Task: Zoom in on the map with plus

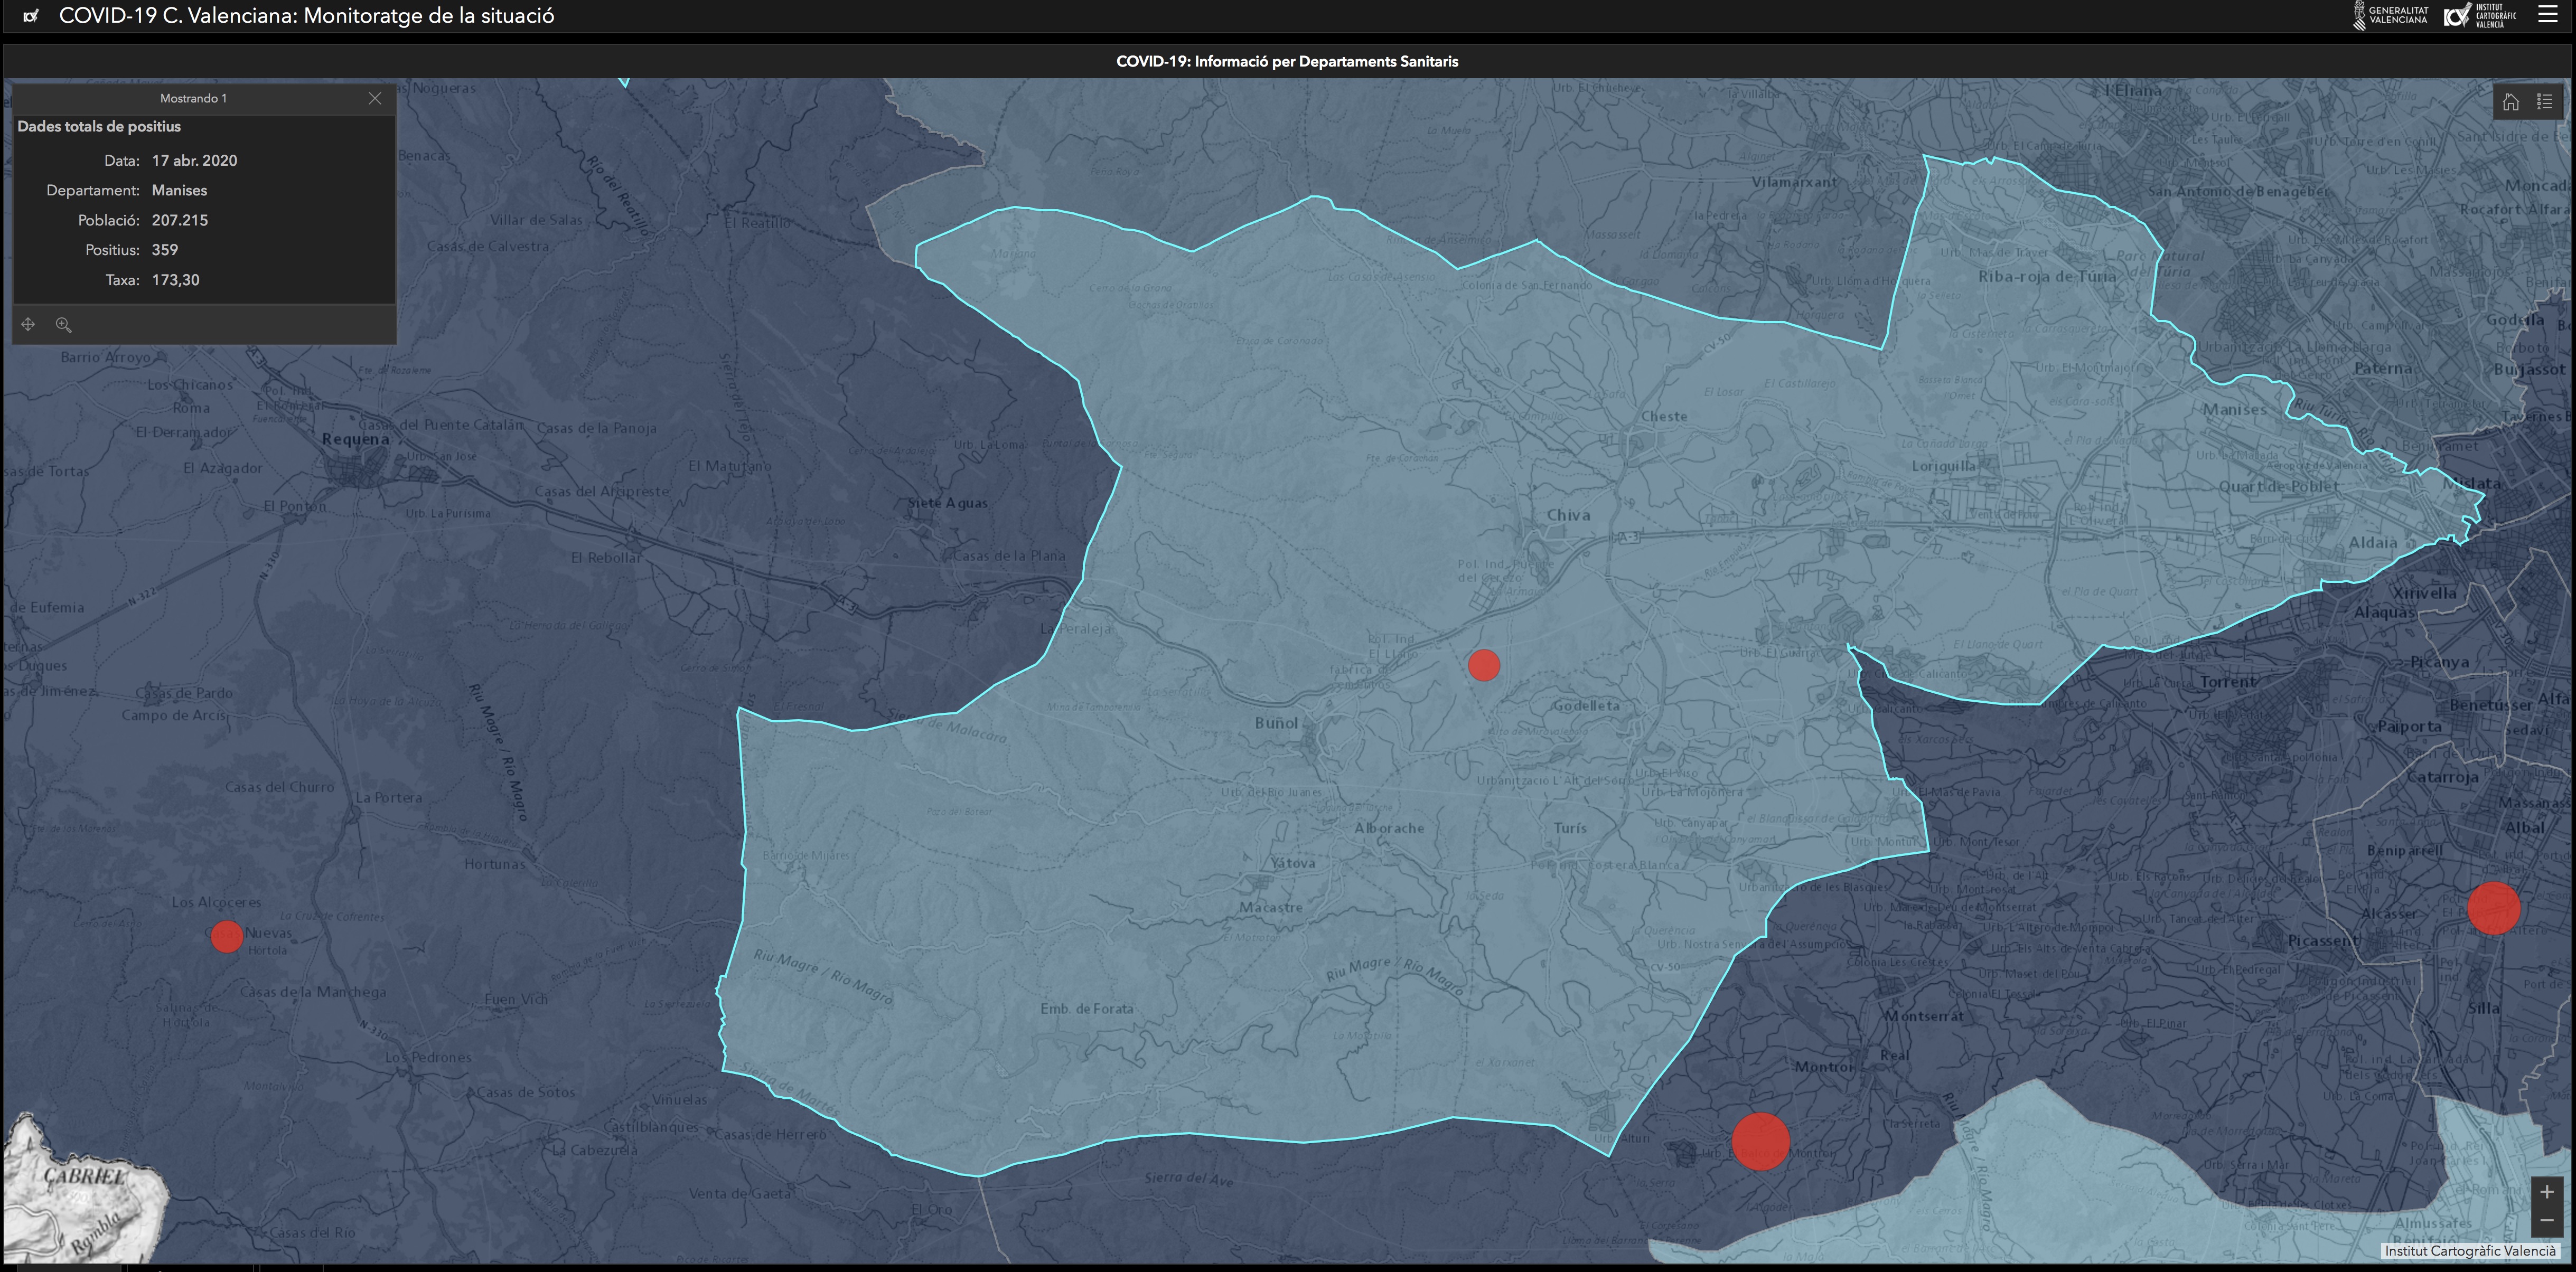Action: [x=2546, y=1191]
